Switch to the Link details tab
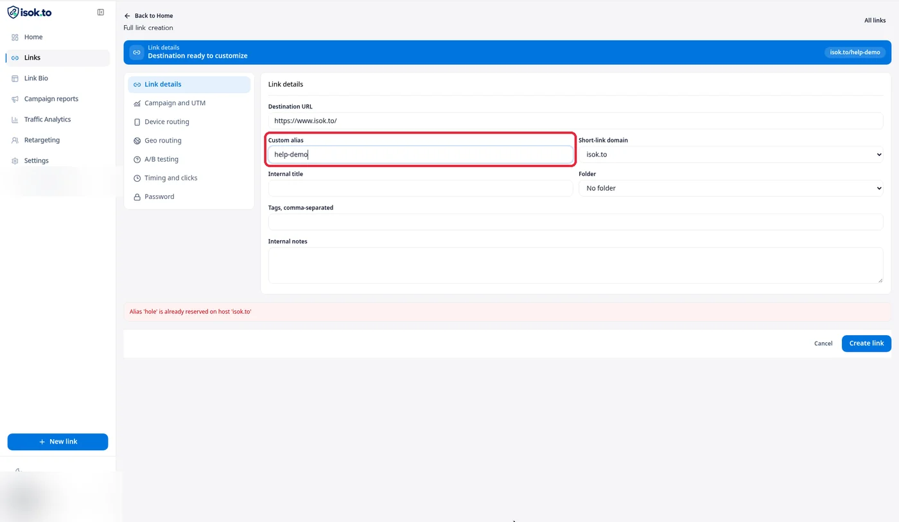Screen dimensions: 899x522 189,85
